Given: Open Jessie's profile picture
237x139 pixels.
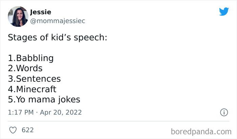Looking at the screenshot, I should 18,16.
